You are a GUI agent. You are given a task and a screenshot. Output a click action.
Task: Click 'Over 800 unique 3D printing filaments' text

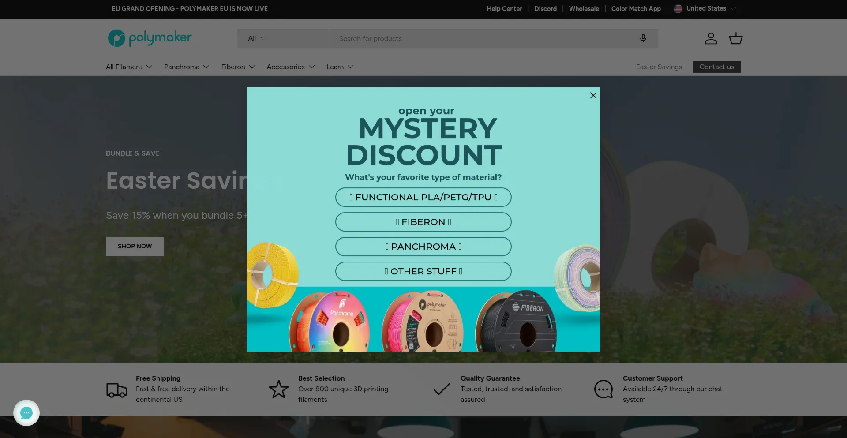(343, 394)
